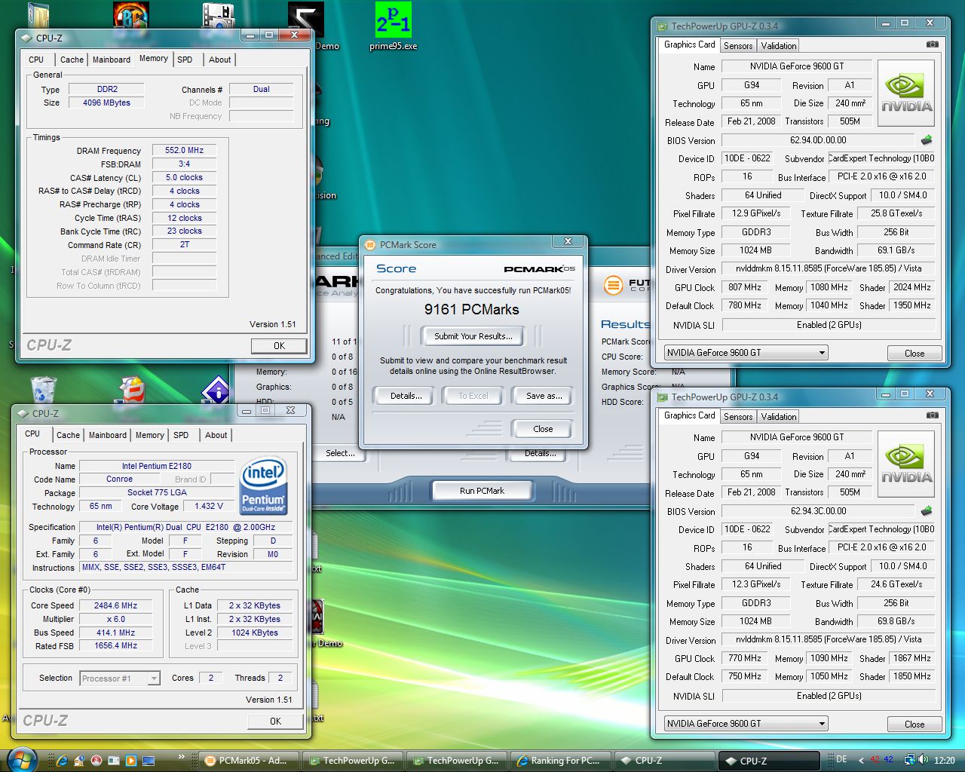Open About tab in CPU-Z Memory window
The image size is (965, 772).
220,60
